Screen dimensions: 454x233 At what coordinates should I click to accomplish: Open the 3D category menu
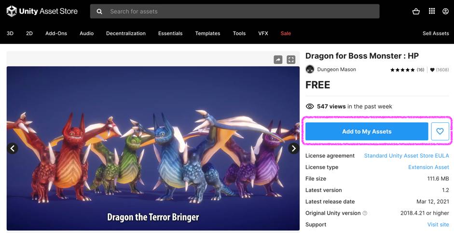point(10,33)
